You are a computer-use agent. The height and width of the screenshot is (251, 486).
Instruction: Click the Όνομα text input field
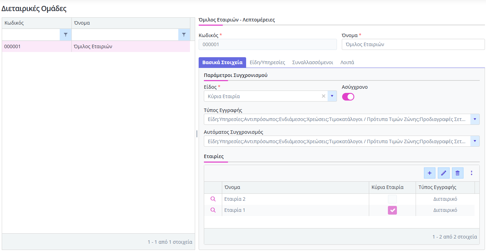[x=413, y=44]
